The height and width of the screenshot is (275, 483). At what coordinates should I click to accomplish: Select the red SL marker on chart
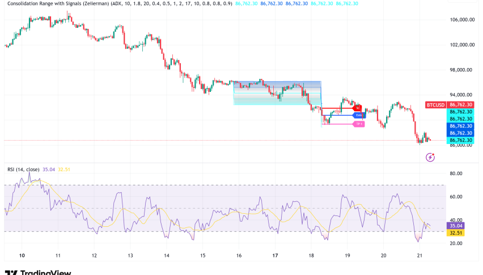[357, 108]
